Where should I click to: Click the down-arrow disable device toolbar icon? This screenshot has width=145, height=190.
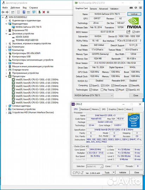pos(48,12)
